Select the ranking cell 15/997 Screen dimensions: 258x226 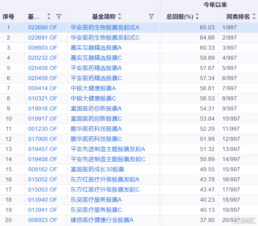pyautogui.click(x=231, y=169)
